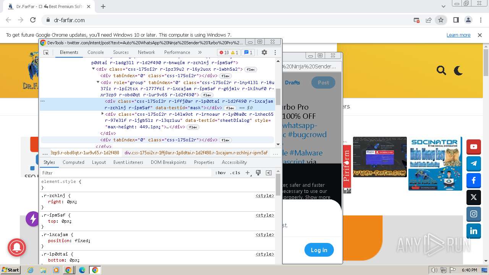Click flex badge on selected mask div
The height and width of the screenshot is (275, 489).
[x=230, y=108]
